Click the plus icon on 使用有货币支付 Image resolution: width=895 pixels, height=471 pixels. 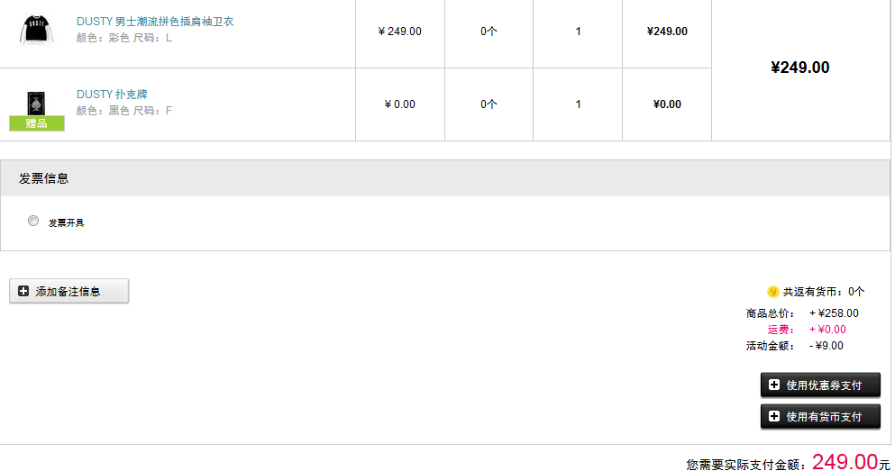(x=774, y=416)
